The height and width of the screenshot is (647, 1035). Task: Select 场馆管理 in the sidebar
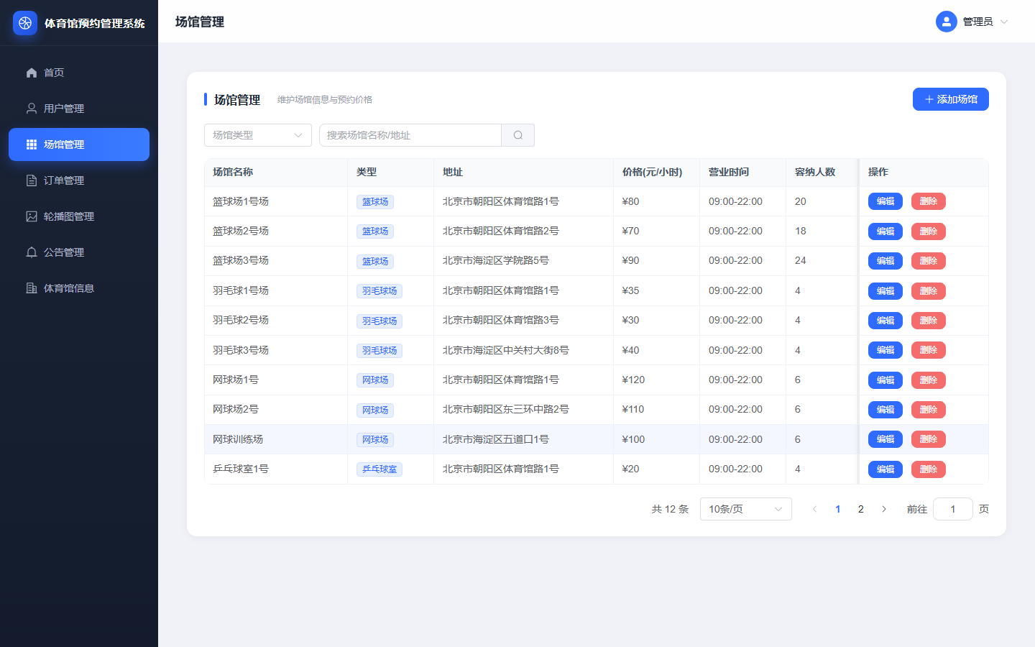[79, 144]
